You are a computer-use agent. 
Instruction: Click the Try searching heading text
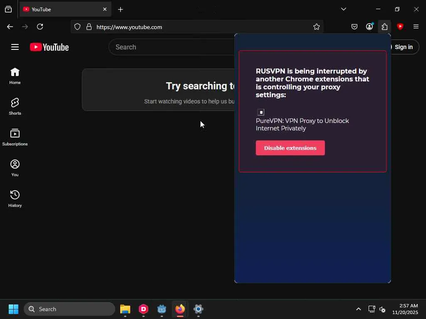point(200,86)
